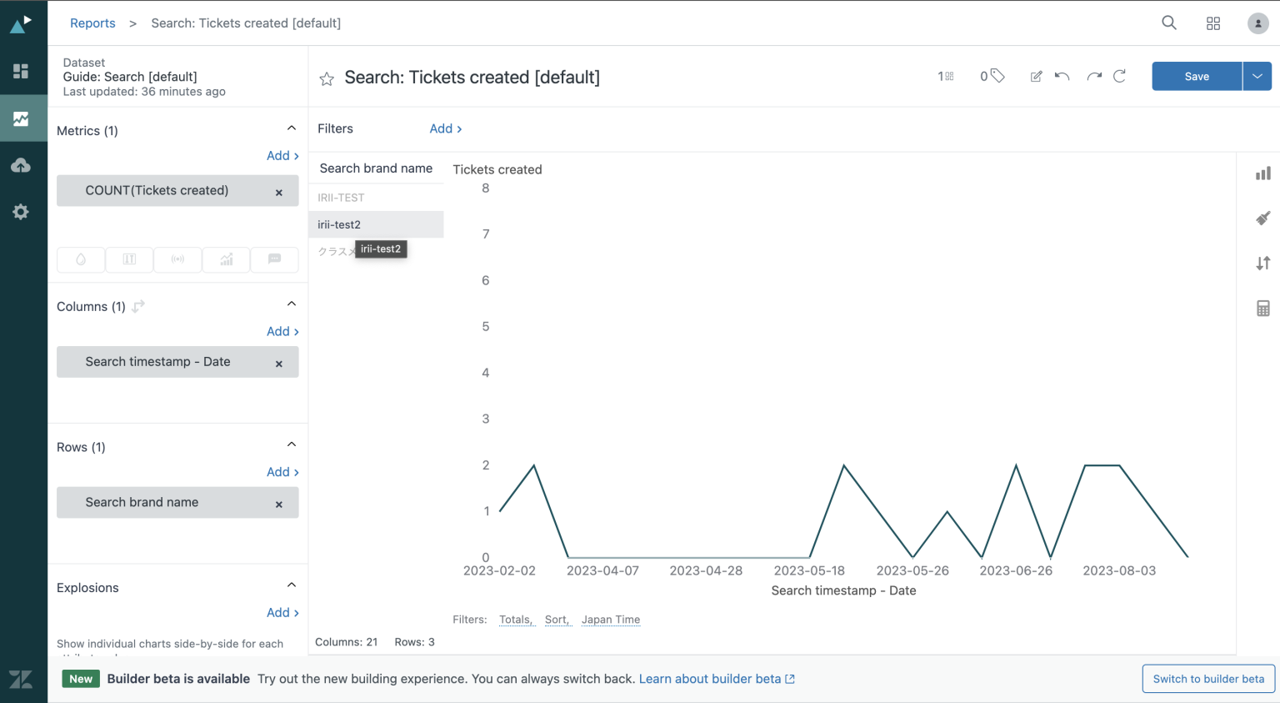Image resolution: width=1280 pixels, height=703 pixels.
Task: Go to Reports breadcrumb link
Action: 92,23
